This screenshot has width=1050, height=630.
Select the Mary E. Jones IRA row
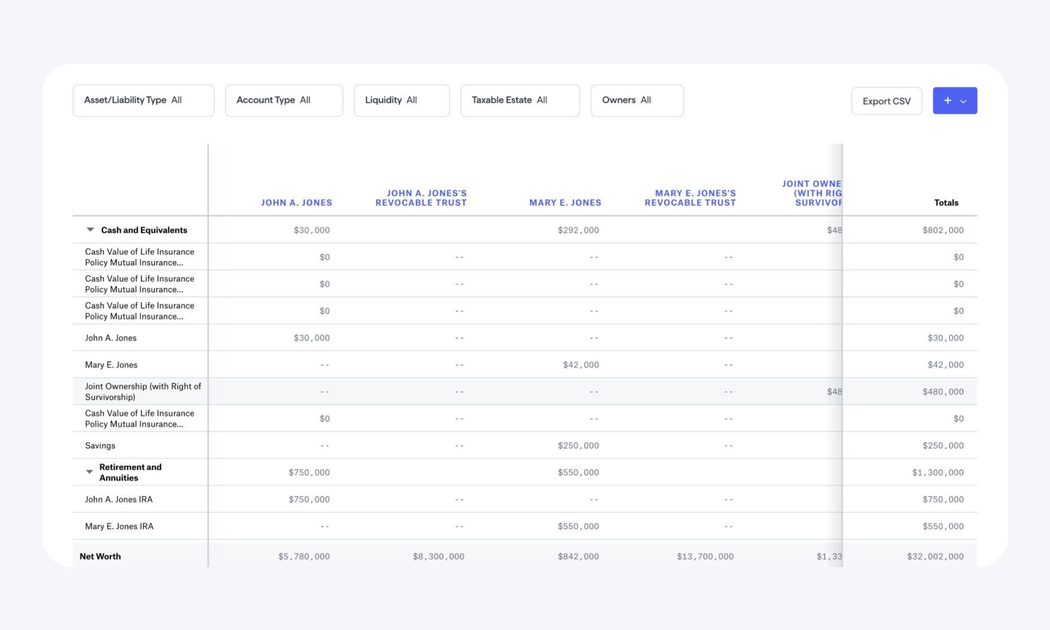(119, 526)
